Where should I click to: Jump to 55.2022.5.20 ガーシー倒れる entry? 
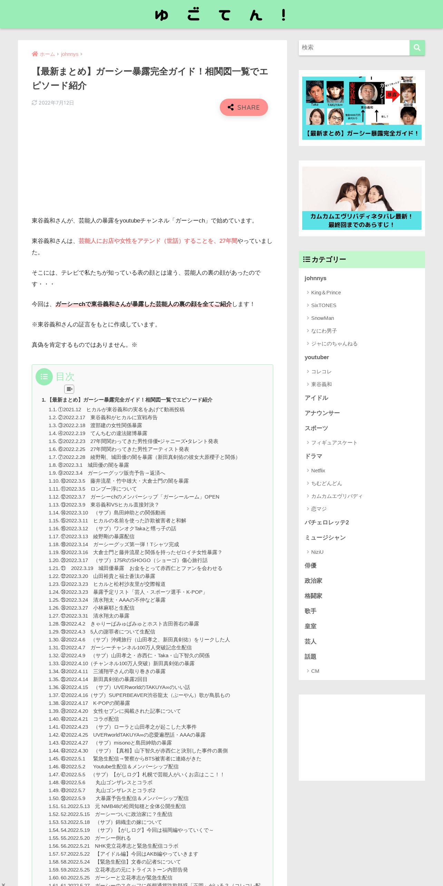pos(90,838)
